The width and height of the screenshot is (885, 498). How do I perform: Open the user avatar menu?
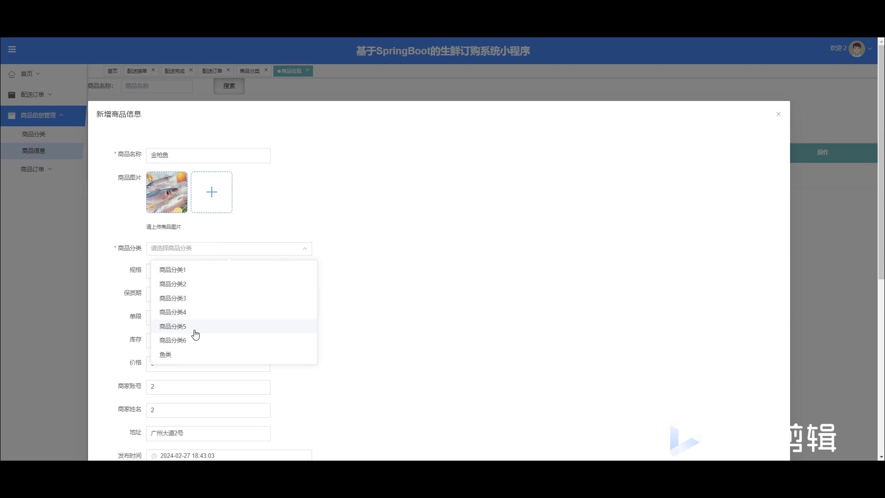pos(857,49)
